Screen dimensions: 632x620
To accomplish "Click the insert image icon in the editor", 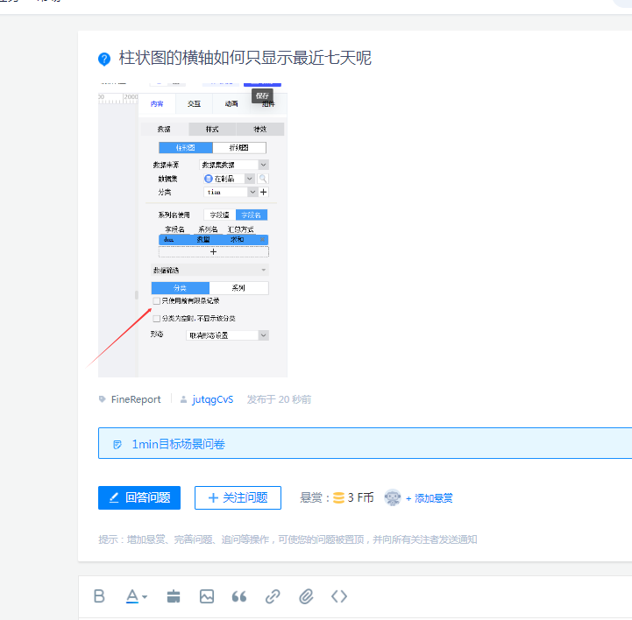I will tap(207, 596).
